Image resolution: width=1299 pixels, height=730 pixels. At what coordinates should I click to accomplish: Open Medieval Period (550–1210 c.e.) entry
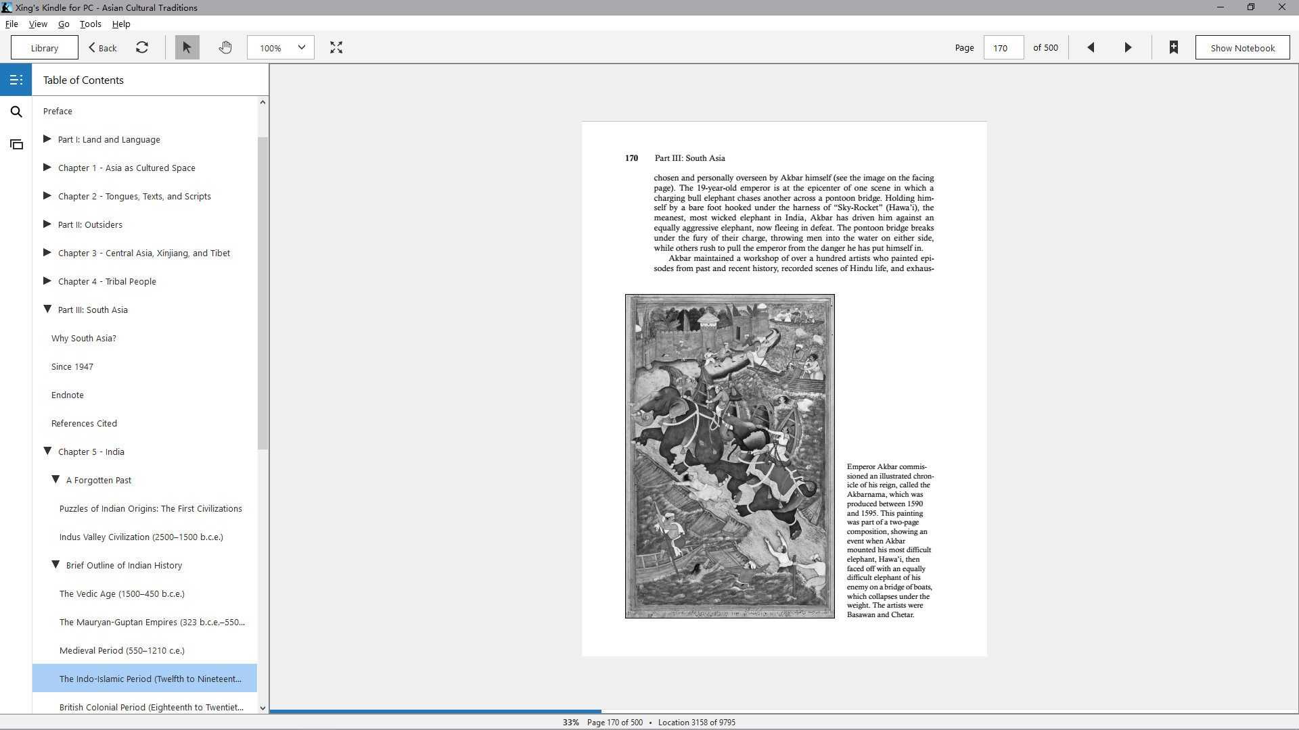click(x=122, y=650)
